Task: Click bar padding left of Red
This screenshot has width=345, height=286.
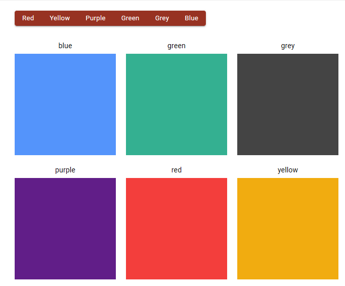Action: tap(17, 18)
